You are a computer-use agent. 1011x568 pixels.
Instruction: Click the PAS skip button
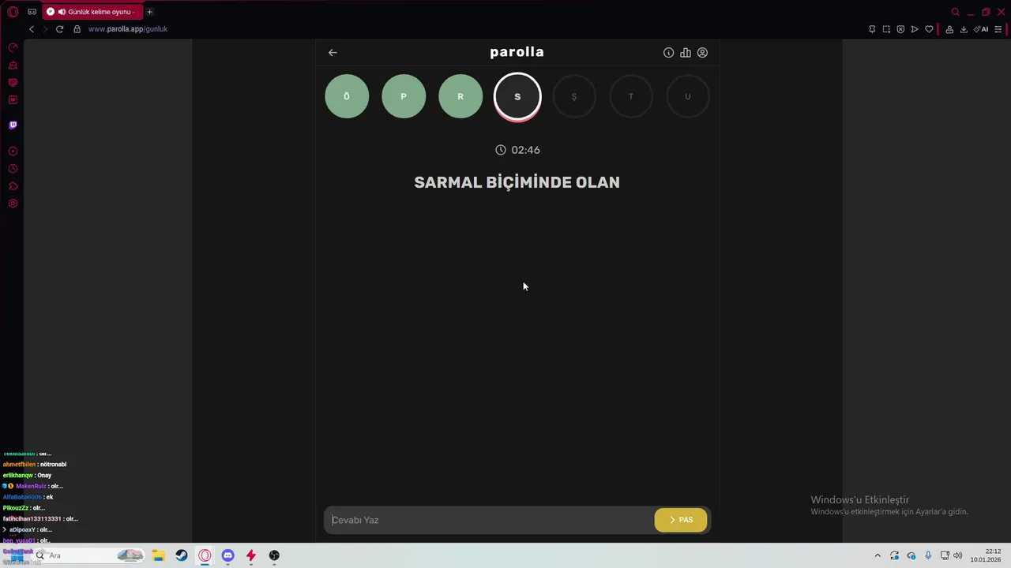[681, 520]
